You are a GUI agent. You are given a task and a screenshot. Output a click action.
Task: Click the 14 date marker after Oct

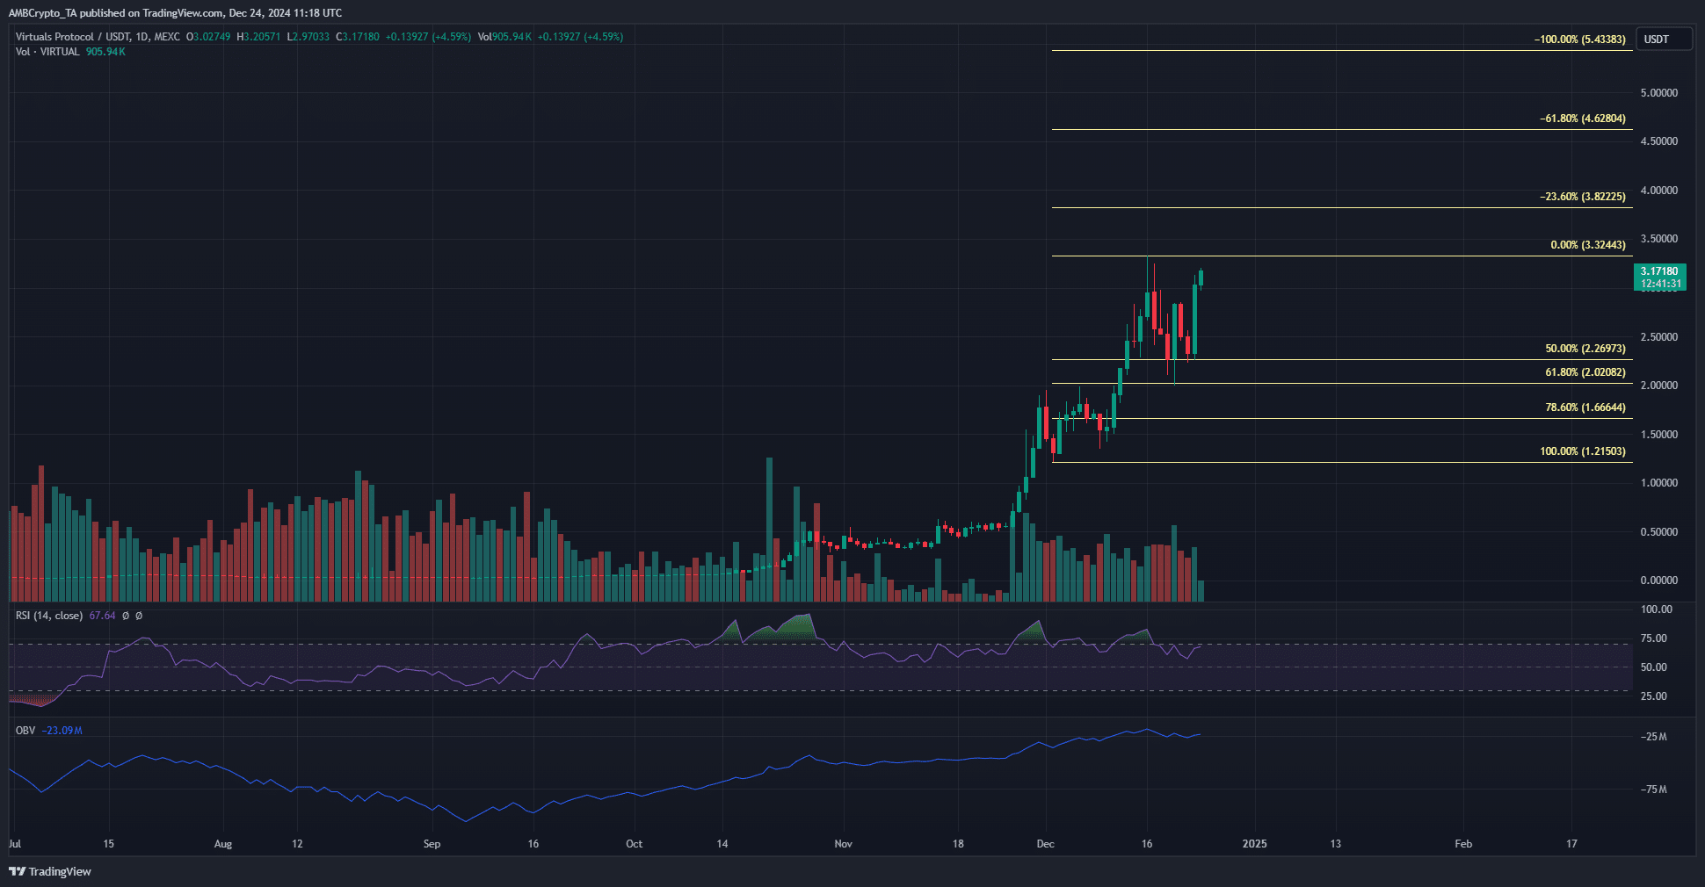(722, 844)
